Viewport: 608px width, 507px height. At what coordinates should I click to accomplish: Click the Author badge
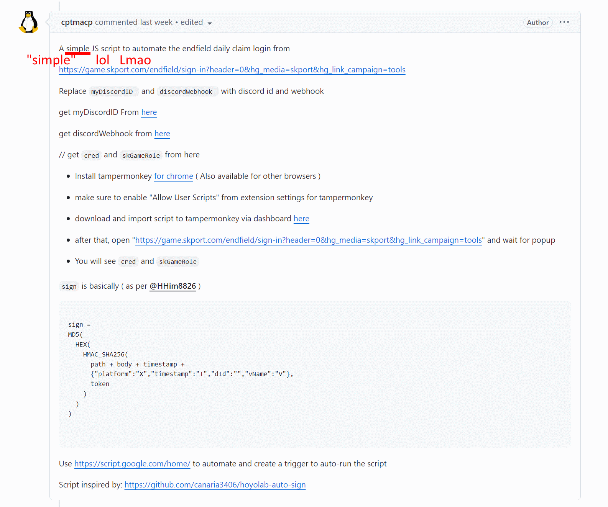point(538,23)
